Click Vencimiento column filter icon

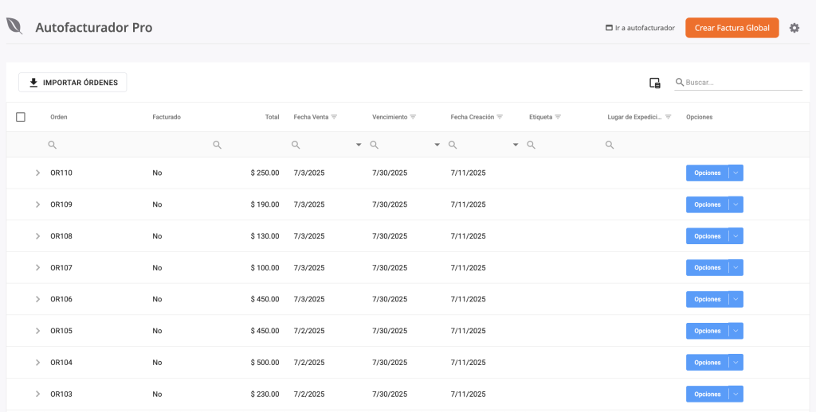click(413, 117)
